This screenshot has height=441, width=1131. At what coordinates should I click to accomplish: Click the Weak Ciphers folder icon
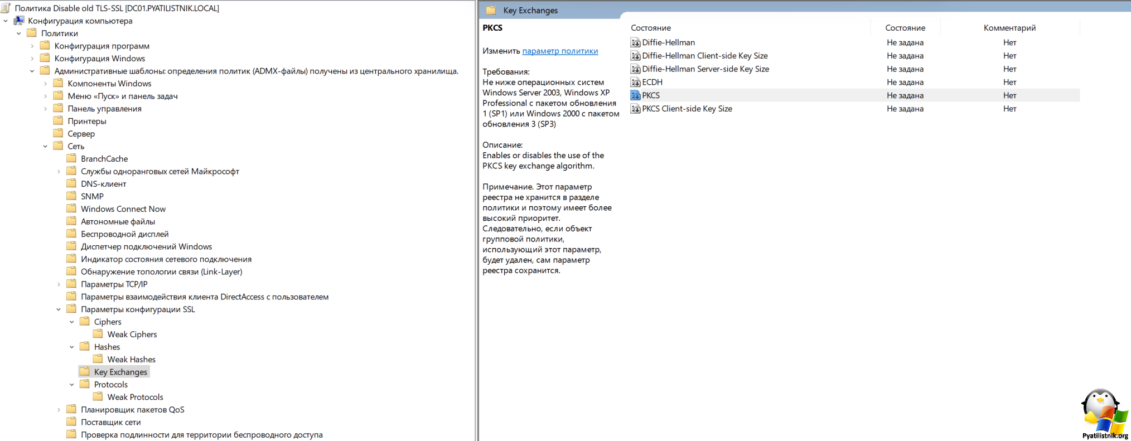tap(98, 334)
